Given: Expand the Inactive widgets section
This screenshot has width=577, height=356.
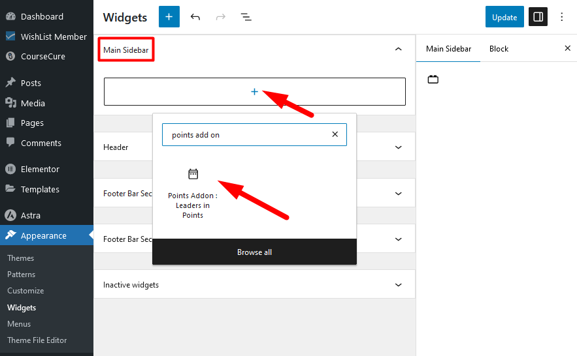Looking at the screenshot, I should (x=398, y=285).
